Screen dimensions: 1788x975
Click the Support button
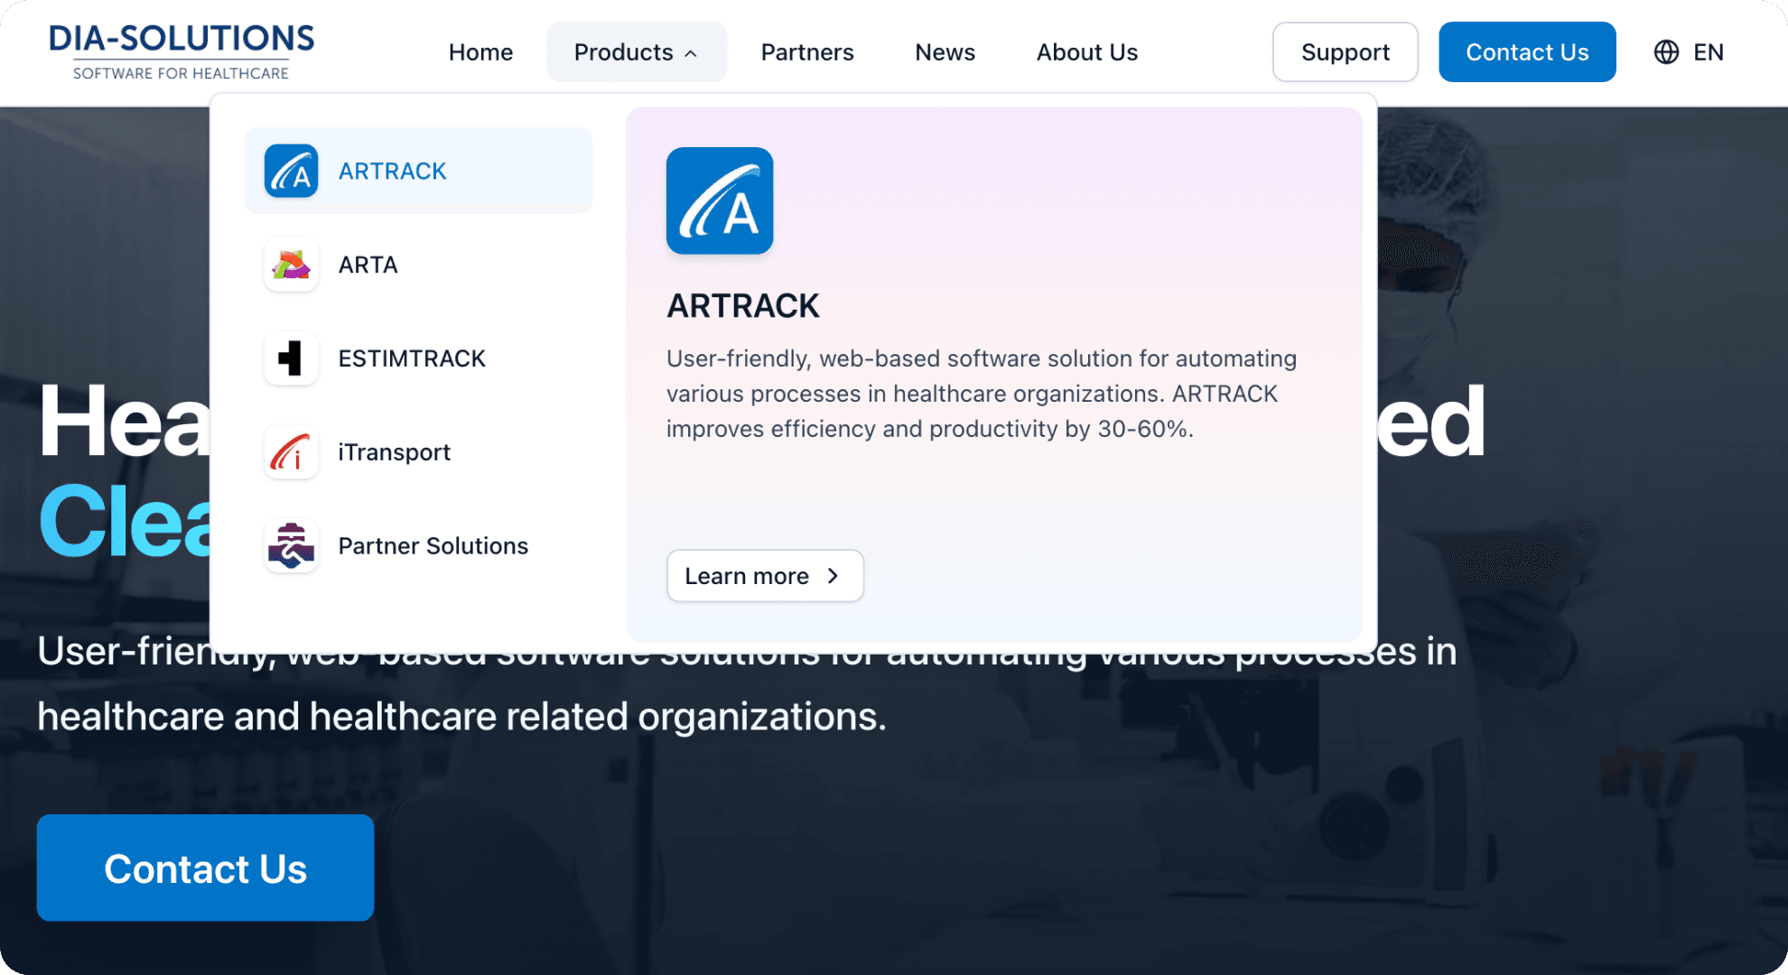coord(1345,51)
